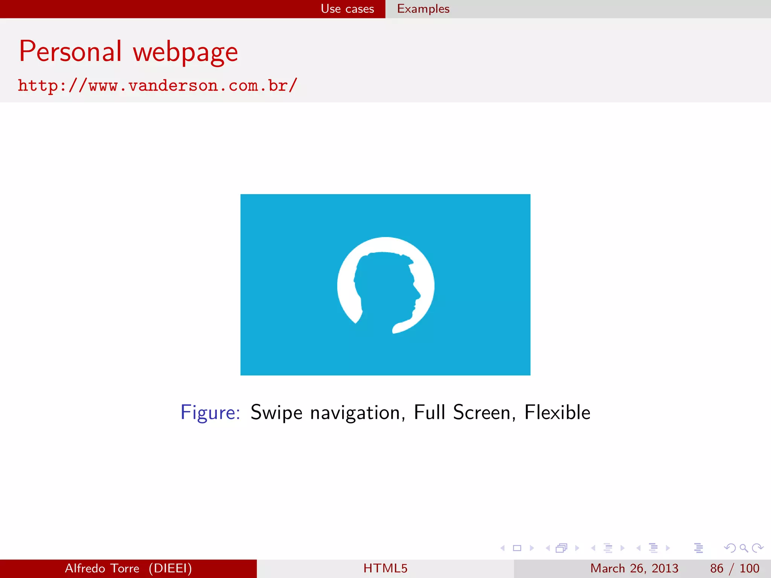771x578 pixels.
Task: Open the Examples subsection tab
Action: coord(423,9)
